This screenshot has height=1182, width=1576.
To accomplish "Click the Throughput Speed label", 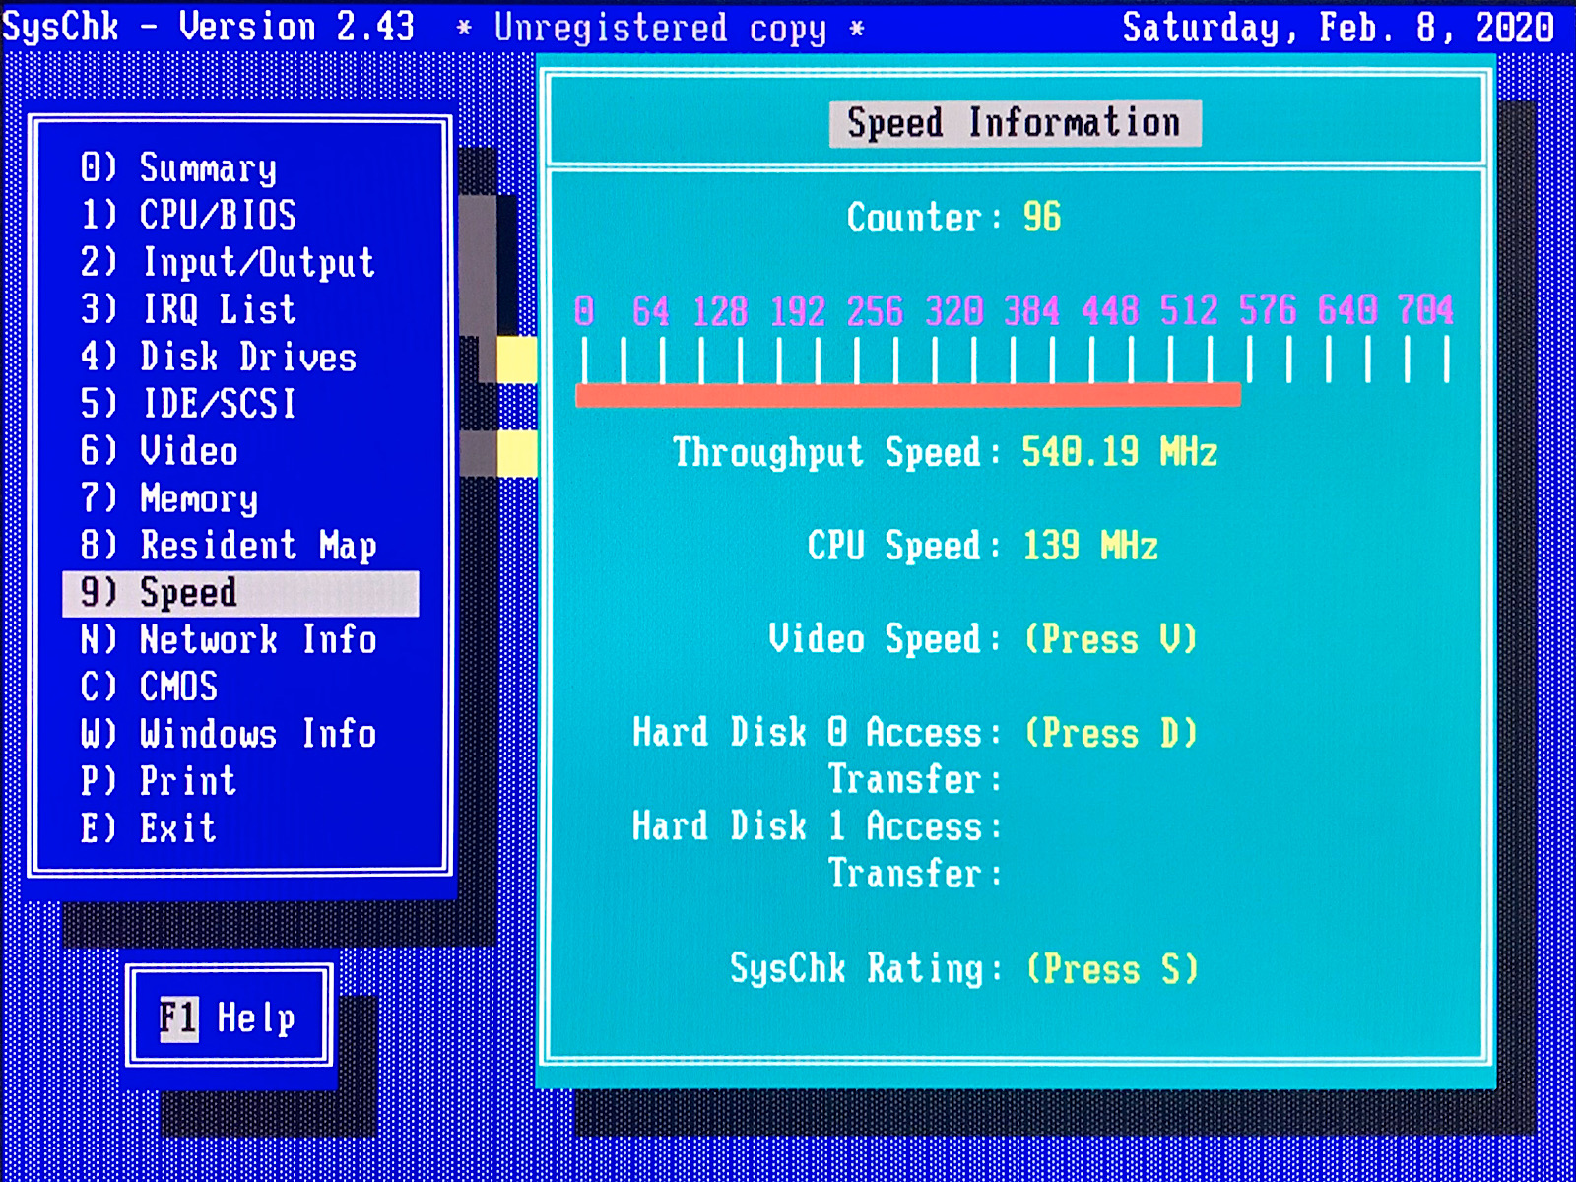I will [x=836, y=452].
